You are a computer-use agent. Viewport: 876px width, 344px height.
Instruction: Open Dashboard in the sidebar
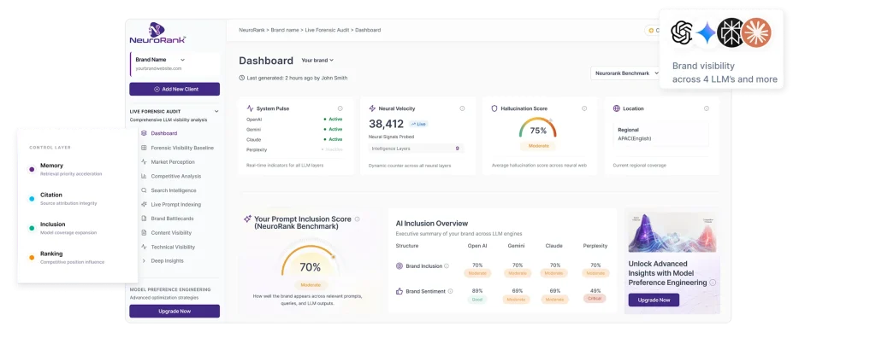[x=163, y=133]
